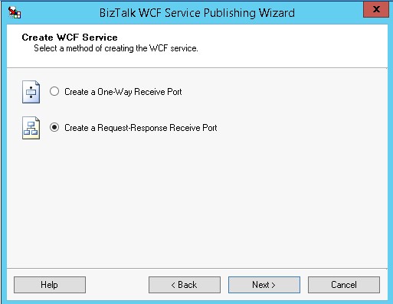The width and height of the screenshot is (393, 304).
Task: Click the left chevron on Back
Action: (x=173, y=285)
